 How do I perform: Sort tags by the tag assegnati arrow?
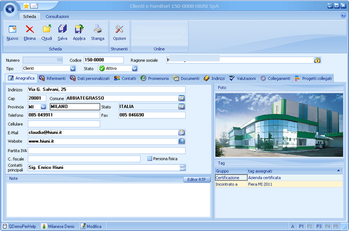pos(339,171)
